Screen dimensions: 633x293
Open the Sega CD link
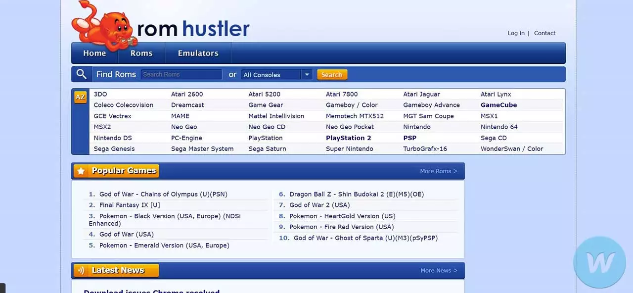point(494,138)
